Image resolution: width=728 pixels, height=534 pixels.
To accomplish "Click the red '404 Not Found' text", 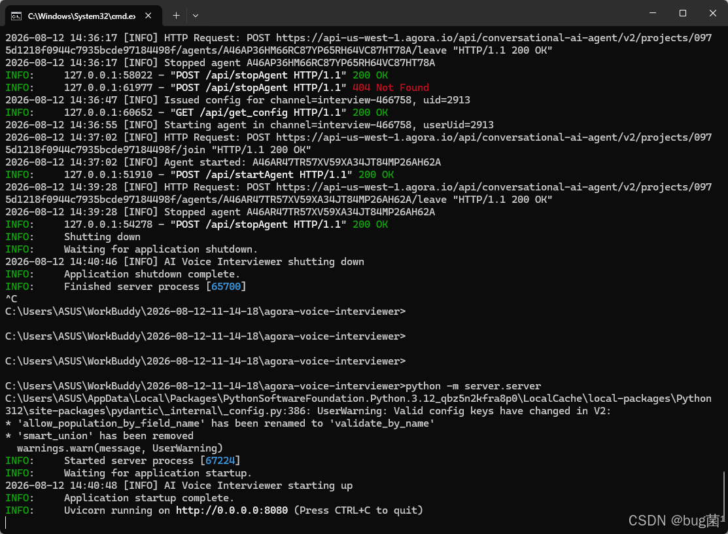I will pos(390,87).
